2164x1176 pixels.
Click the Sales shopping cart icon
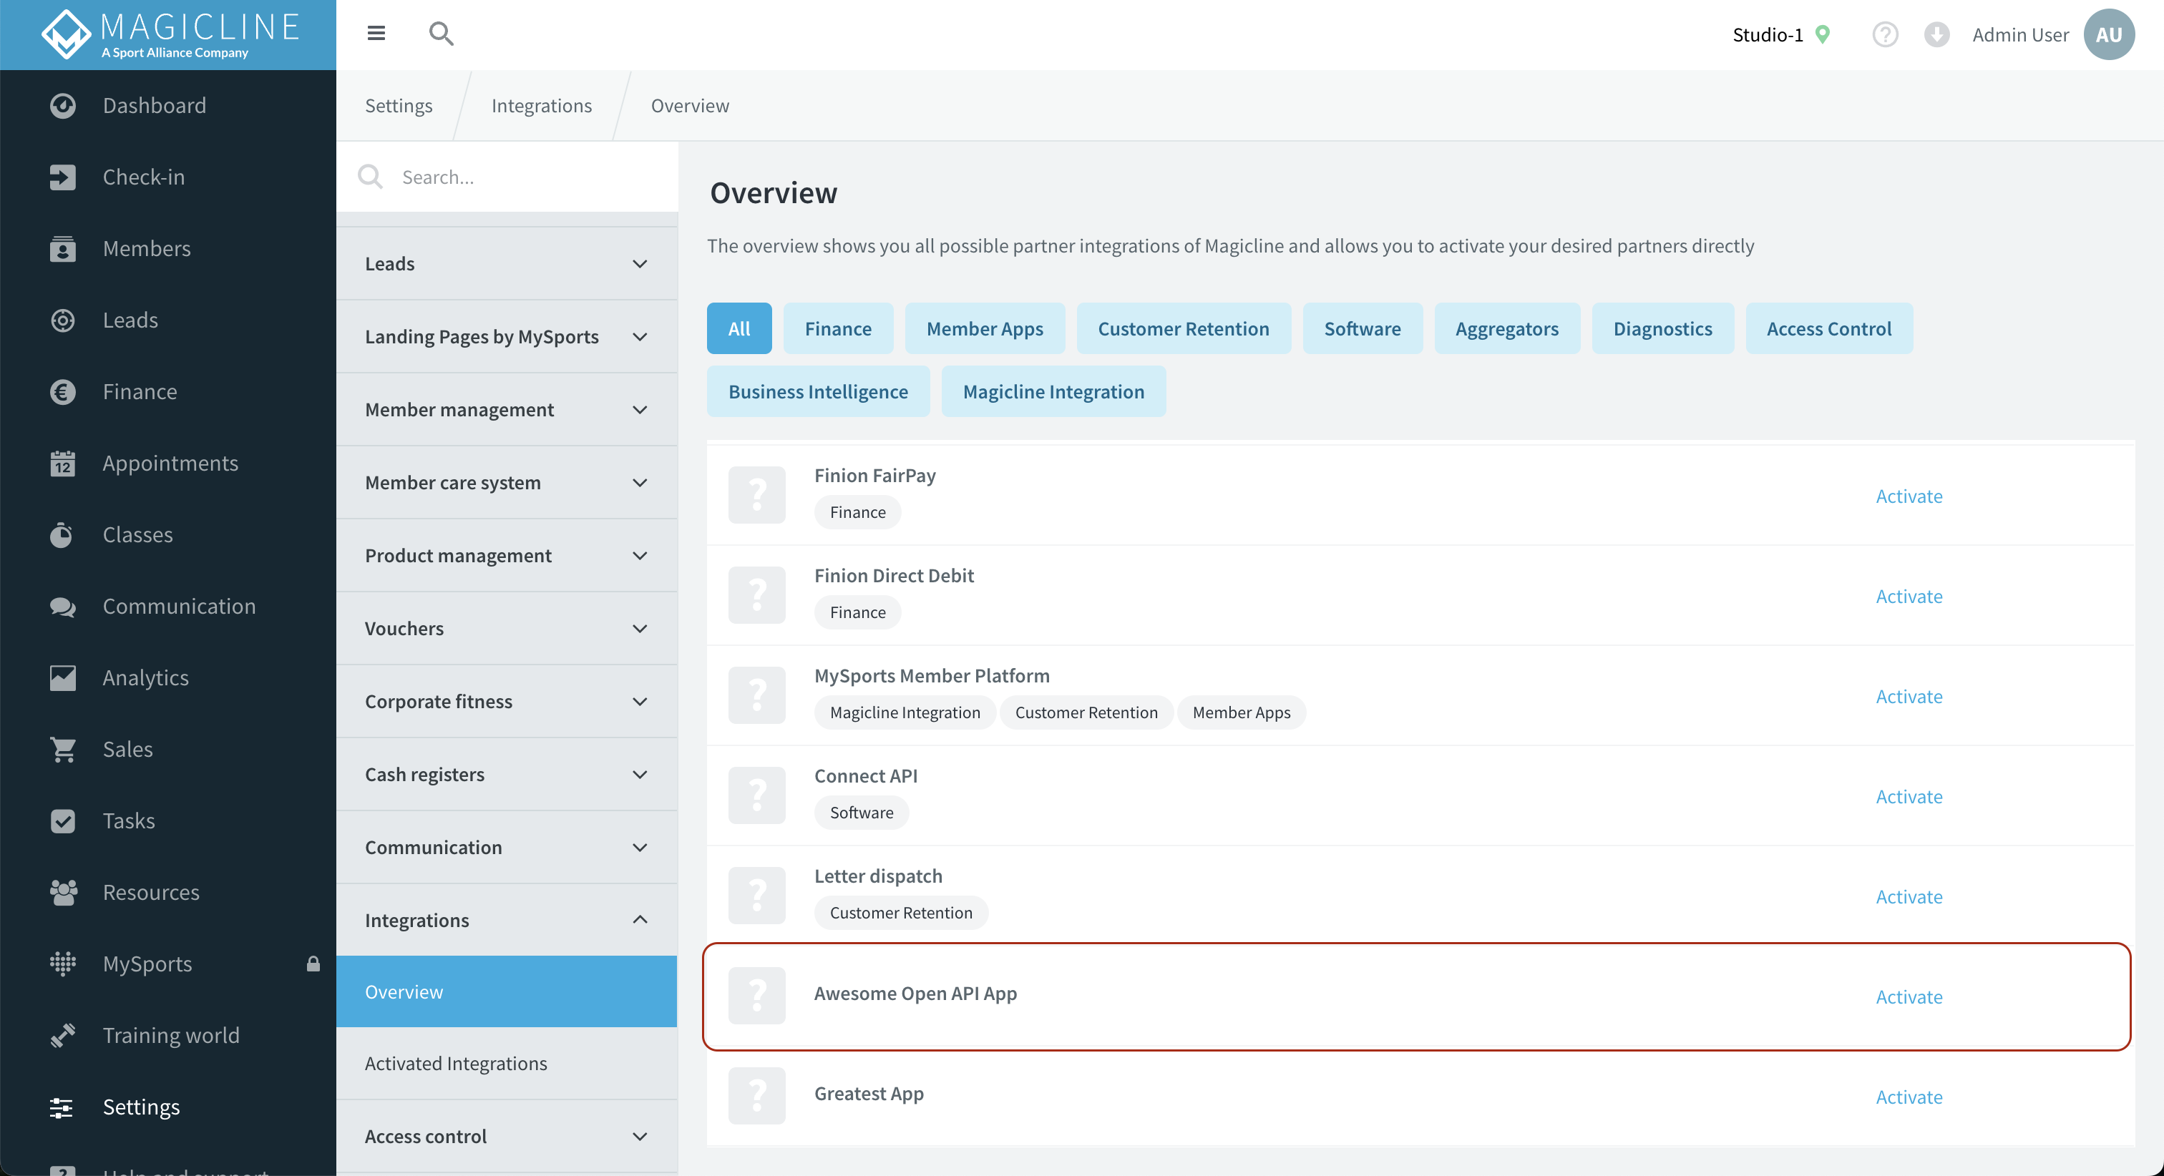pos(62,749)
